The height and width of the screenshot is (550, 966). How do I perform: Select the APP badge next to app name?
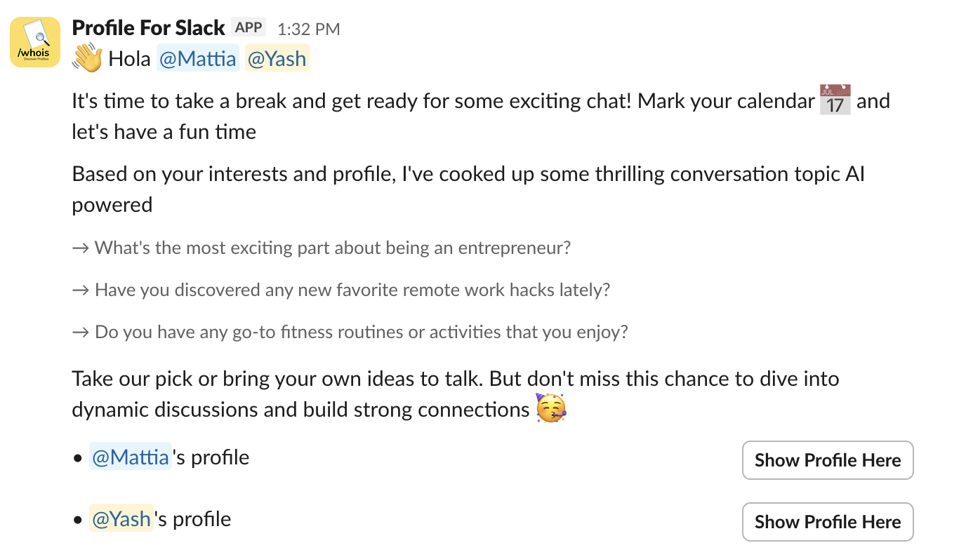pos(249,27)
